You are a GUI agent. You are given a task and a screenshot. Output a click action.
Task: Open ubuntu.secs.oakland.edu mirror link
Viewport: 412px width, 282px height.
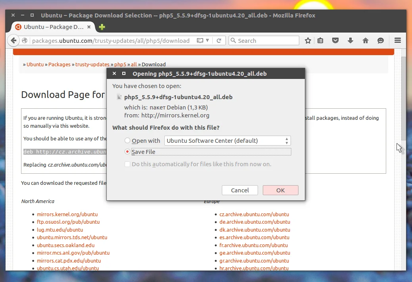coord(65,245)
